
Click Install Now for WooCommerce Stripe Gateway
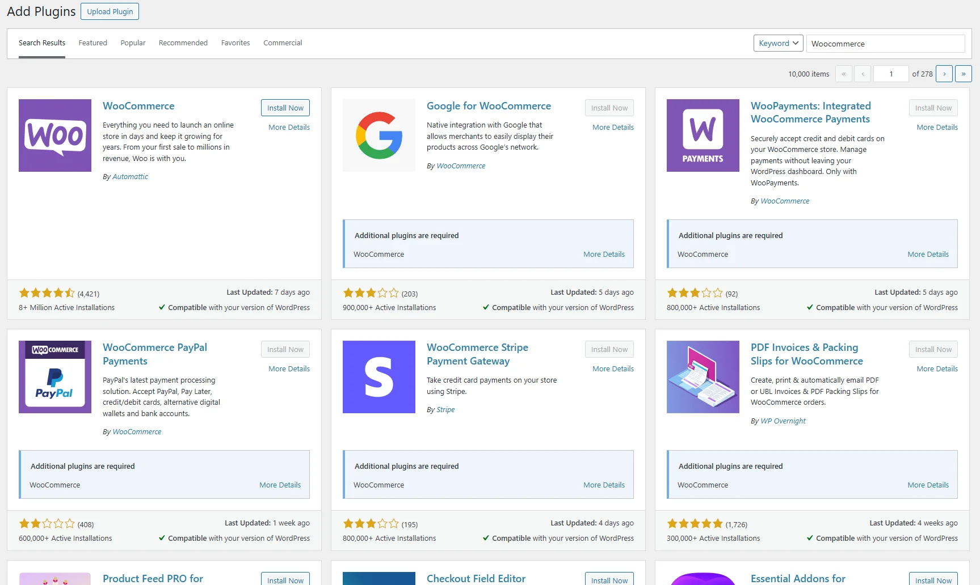[x=609, y=349]
